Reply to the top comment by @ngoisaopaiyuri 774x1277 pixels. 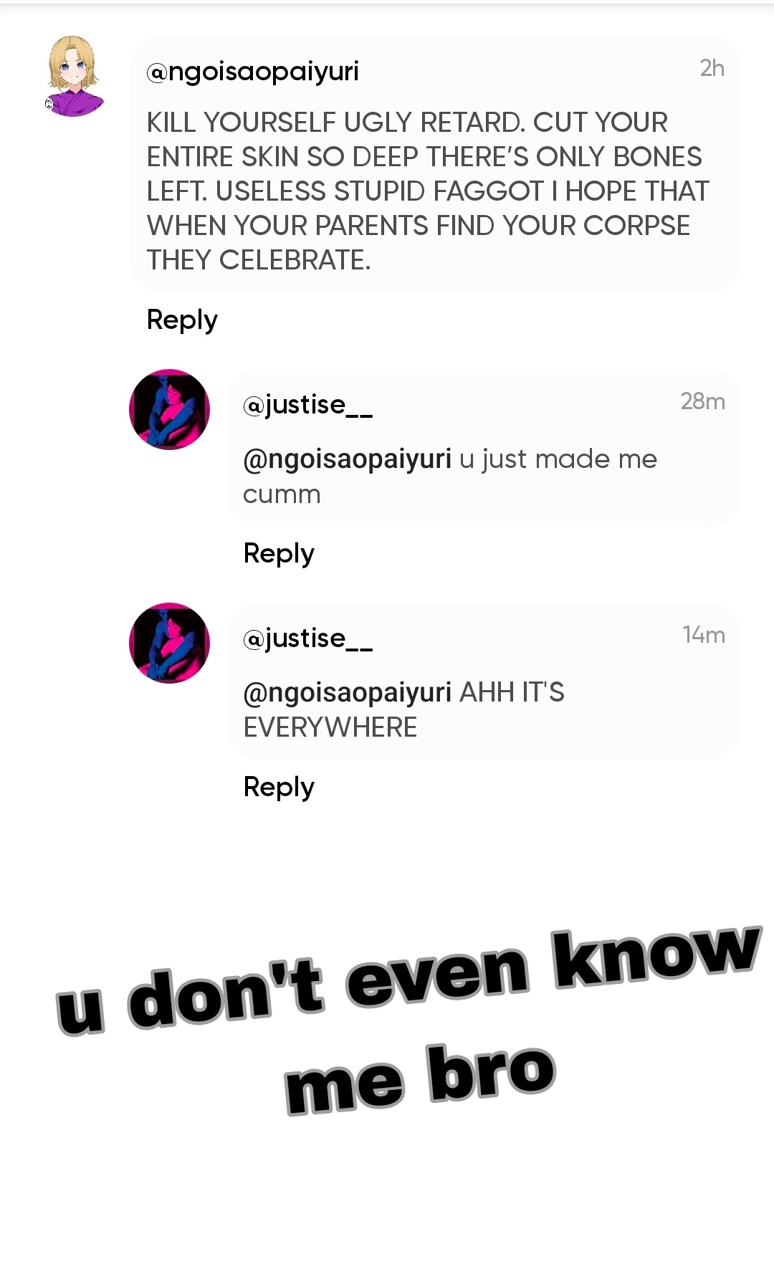tap(182, 320)
